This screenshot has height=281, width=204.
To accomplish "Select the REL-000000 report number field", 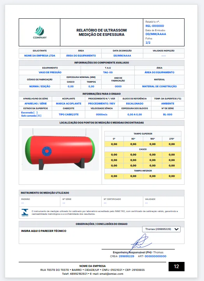I will point(155,26).
